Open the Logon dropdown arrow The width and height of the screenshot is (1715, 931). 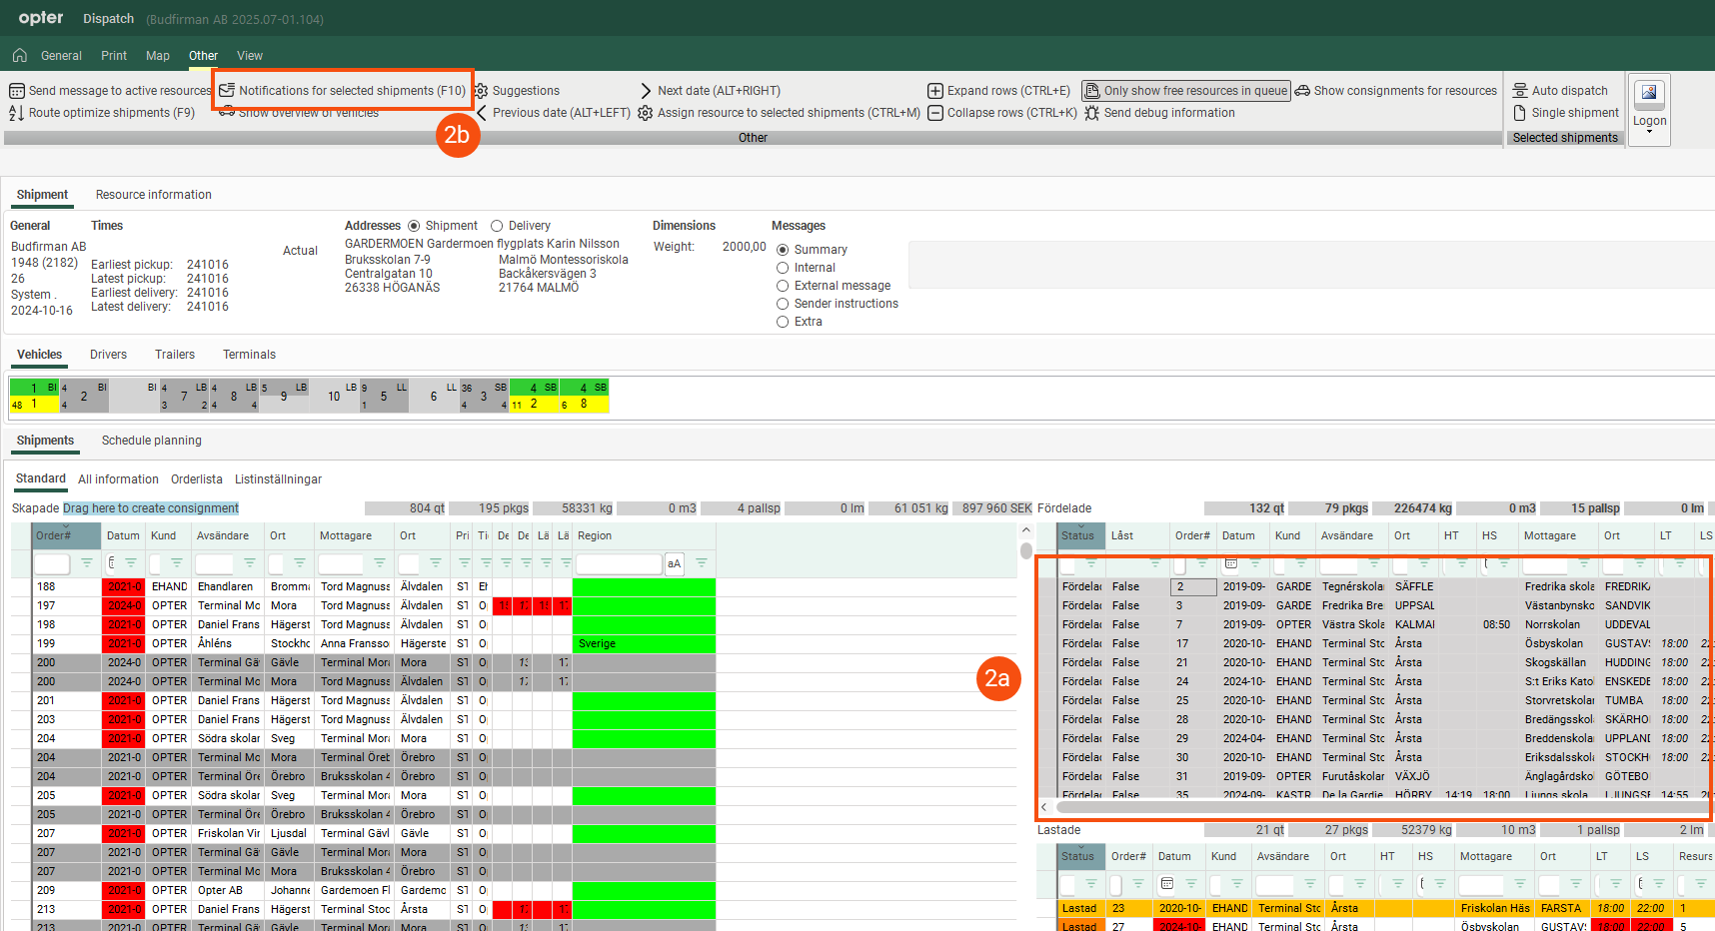tap(1649, 131)
